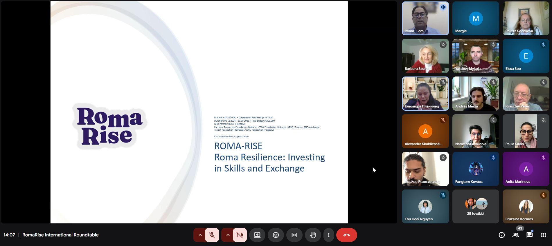Viewport: 552px width, 246px height.
Task: Turn on the camera
Action: point(240,235)
